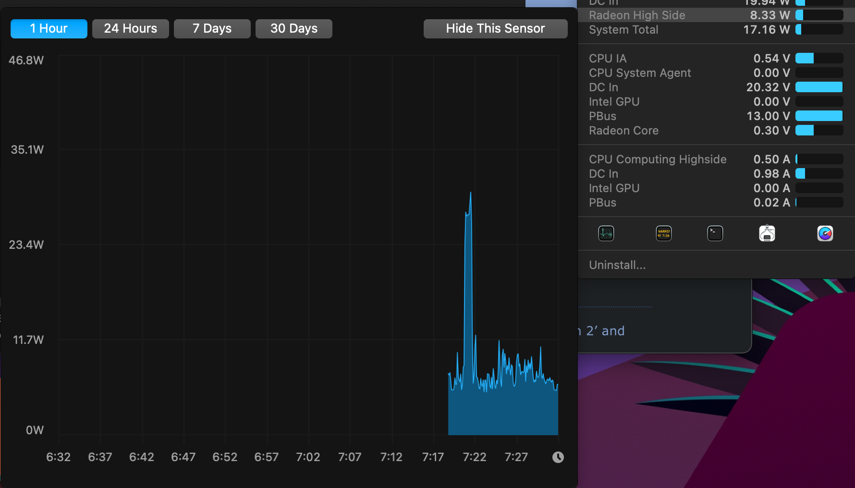The height and width of the screenshot is (488, 855).
Task: Choose Uninstall from the menu
Action: click(617, 265)
